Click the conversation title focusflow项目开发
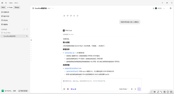 pos(41,8)
